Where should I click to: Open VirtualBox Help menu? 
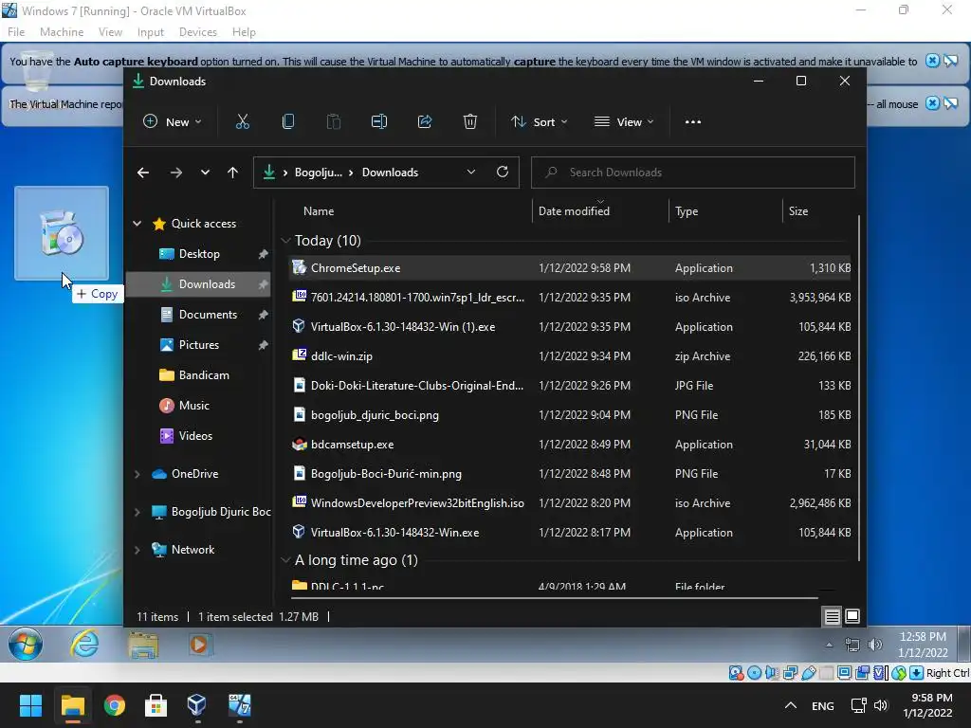coord(244,32)
